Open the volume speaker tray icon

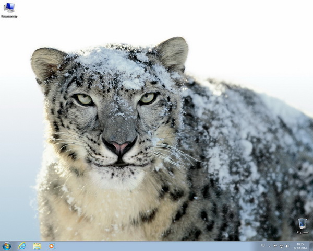tap(287, 246)
